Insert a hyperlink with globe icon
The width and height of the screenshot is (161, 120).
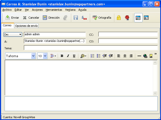coord(145,56)
